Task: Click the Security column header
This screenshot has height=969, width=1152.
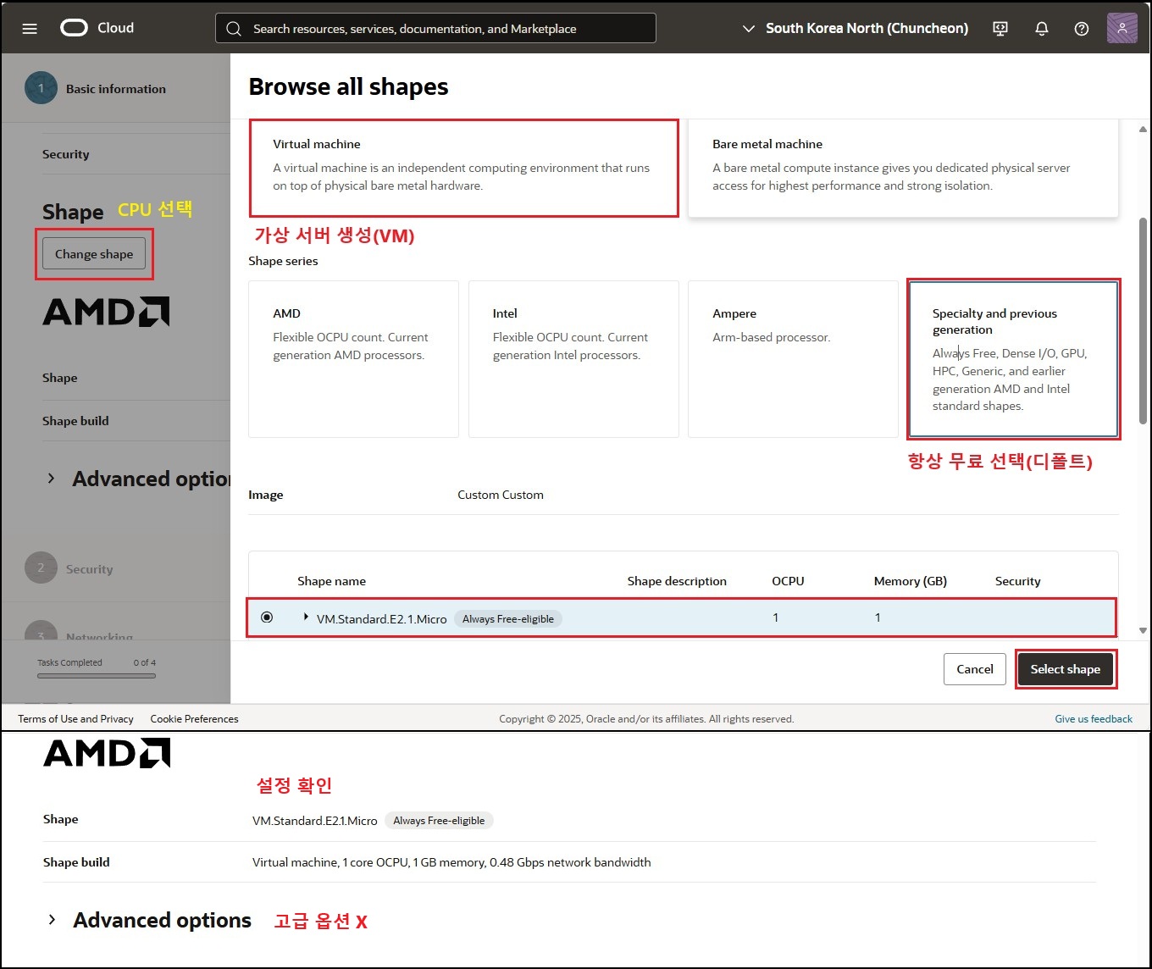Action: 1018,581
